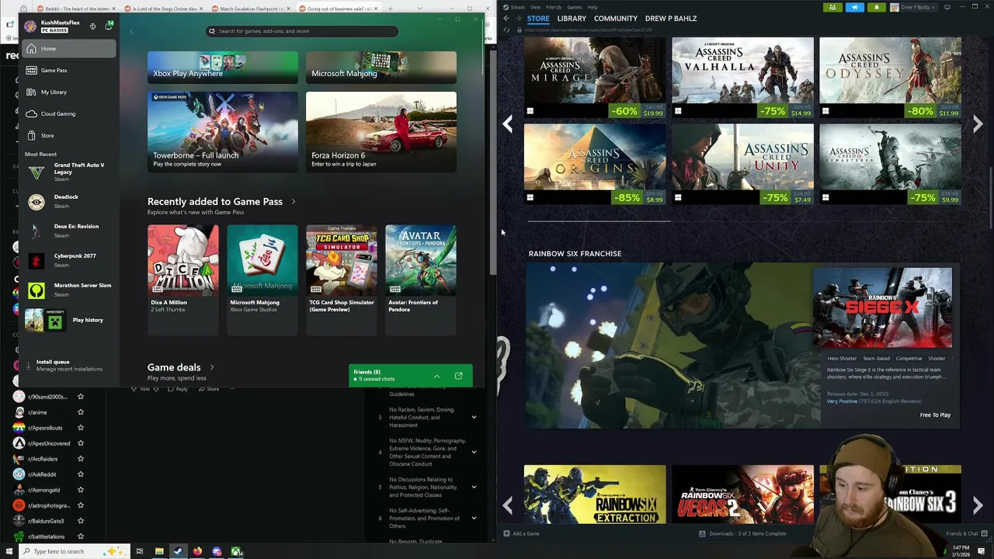
Task: Favorite r/anime with its star
Action: point(80,412)
